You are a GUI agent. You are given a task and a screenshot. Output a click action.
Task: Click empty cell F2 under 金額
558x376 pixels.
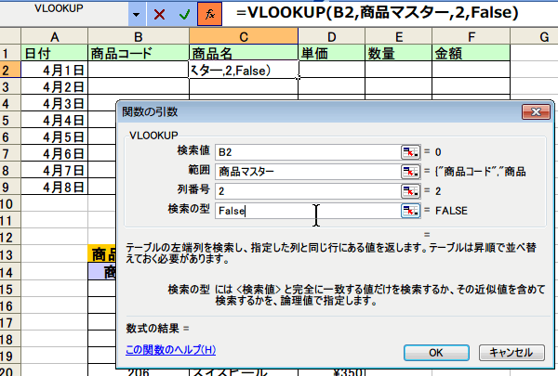point(472,70)
